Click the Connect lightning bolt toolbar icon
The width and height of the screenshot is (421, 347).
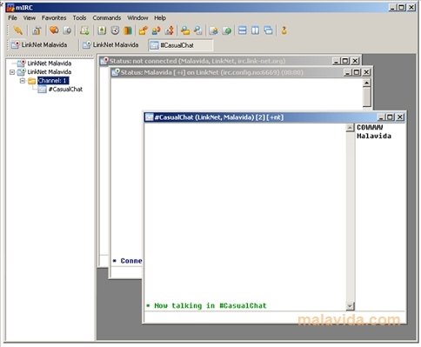click(x=17, y=30)
